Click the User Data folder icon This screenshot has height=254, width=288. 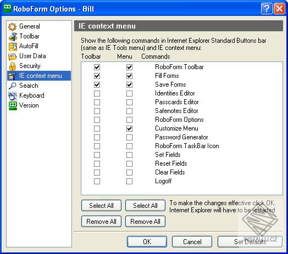pyautogui.click(x=13, y=57)
